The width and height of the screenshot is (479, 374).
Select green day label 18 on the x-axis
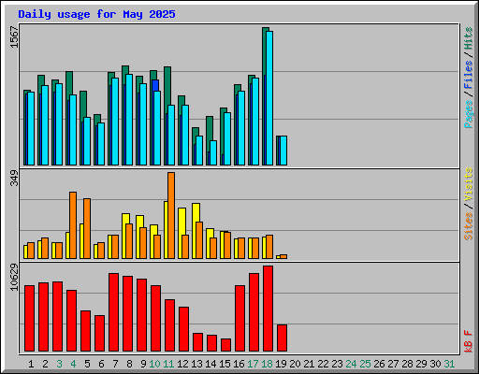(267, 364)
